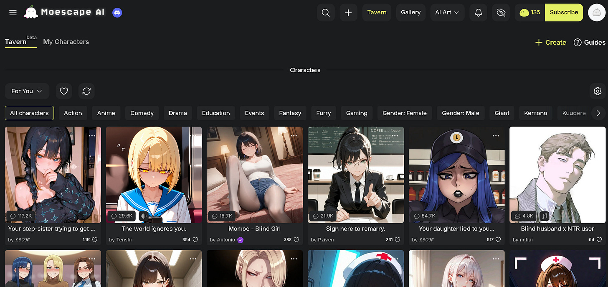608x287 pixels.
Task: Click the music note icon on Blind husband card
Action: coord(544,216)
